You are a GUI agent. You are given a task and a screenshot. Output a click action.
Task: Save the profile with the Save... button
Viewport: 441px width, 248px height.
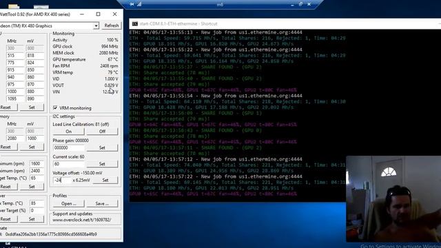(102, 204)
